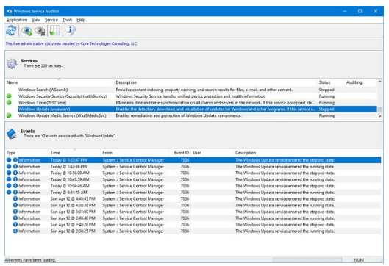Sort events by the events Description header
This screenshot has height=266, width=389.
307,153
